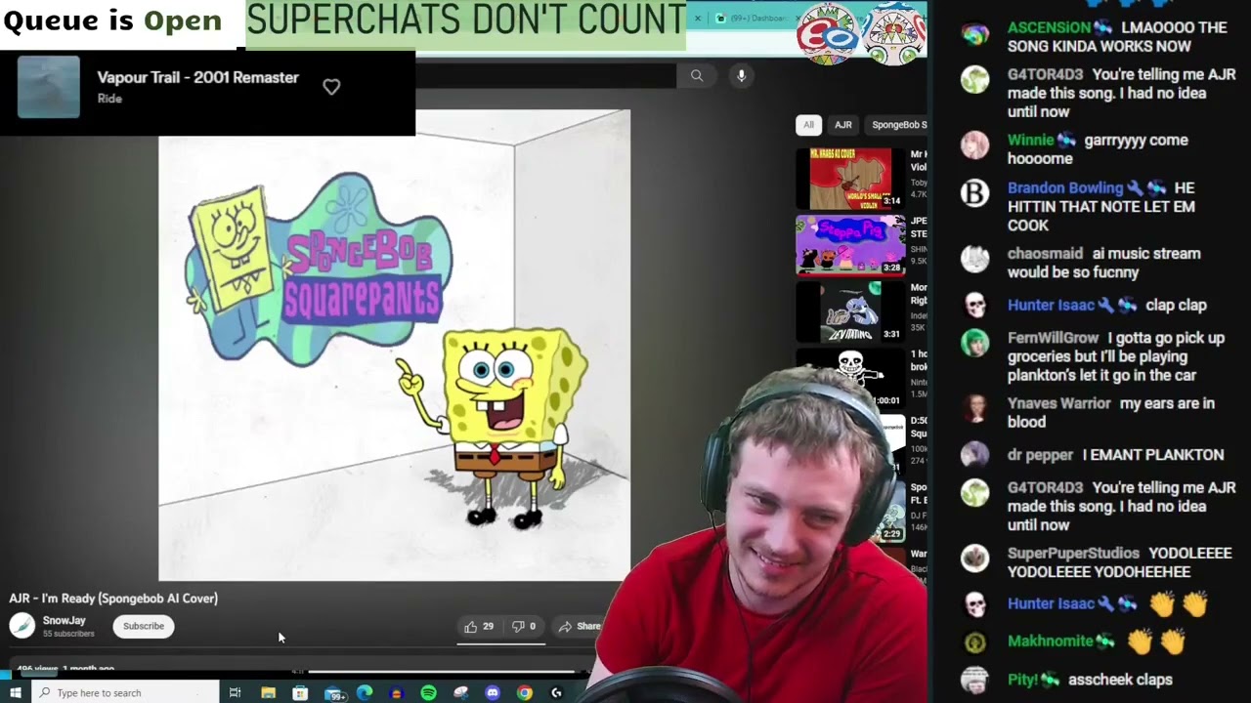This screenshot has width=1251, height=703.
Task: Select the All filter chip
Action: coord(808,125)
